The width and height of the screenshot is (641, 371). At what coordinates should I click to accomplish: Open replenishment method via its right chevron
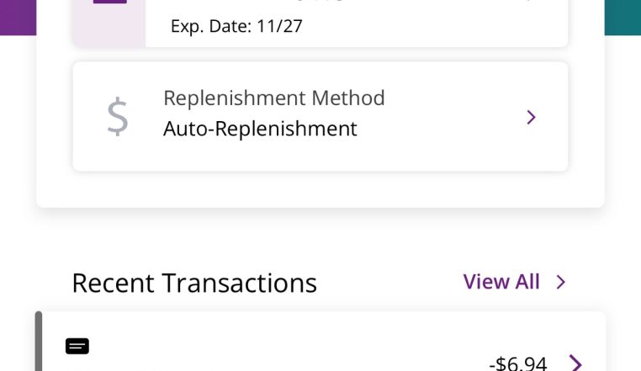[531, 117]
